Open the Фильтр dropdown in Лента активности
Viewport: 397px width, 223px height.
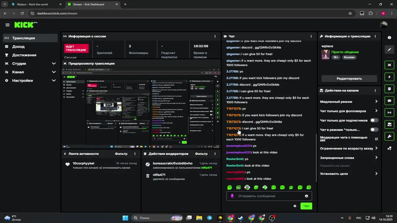click(x=121, y=154)
